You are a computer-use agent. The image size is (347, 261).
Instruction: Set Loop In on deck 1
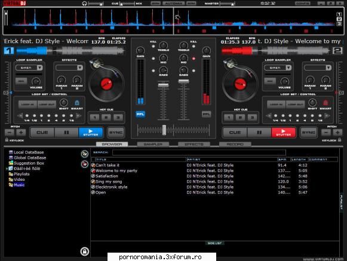(x=27, y=104)
